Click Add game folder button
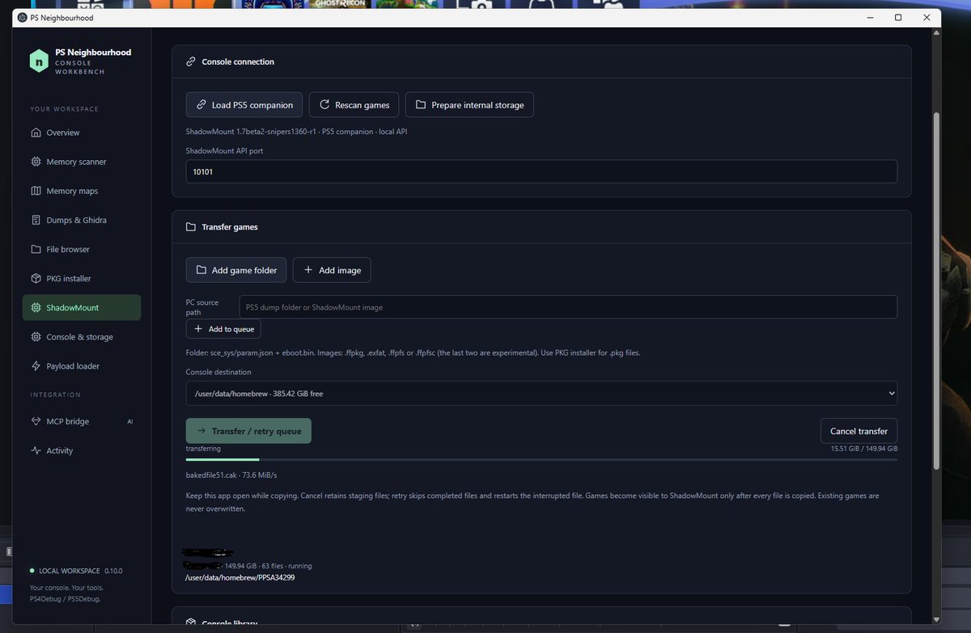This screenshot has height=633, width=971. [236, 270]
